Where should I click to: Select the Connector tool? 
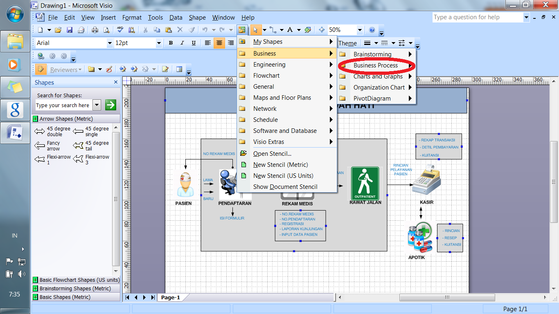point(273,30)
